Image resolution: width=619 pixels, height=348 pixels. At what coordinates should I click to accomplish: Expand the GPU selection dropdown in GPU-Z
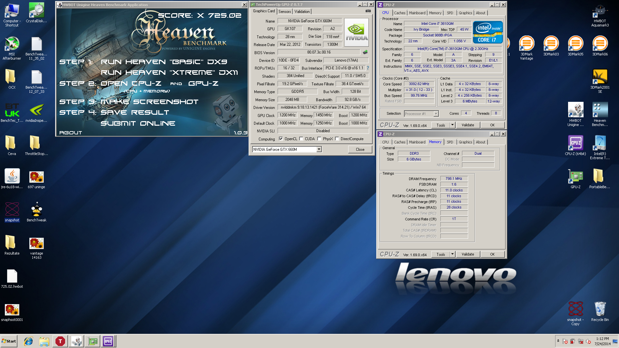click(x=319, y=149)
